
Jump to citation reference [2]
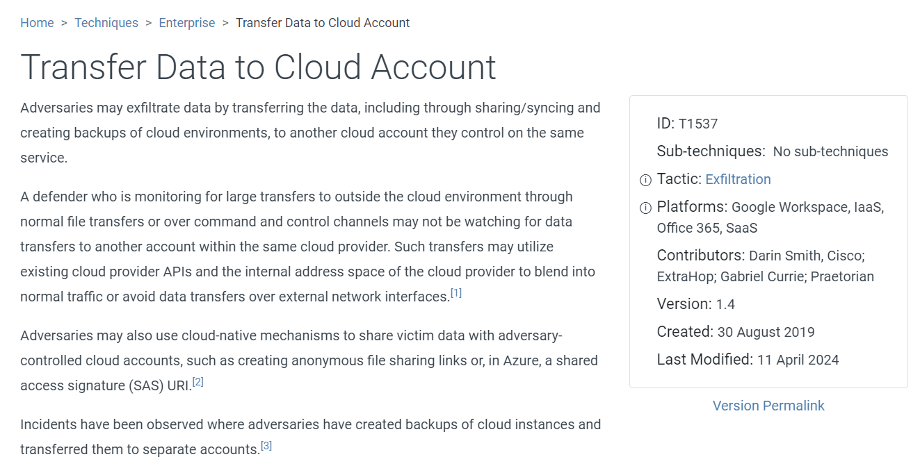198,382
